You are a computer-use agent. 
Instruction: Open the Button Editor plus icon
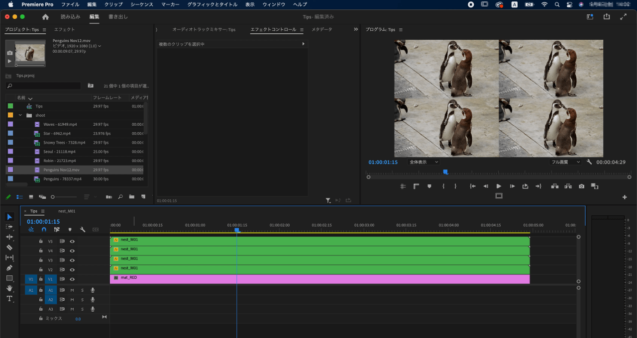coord(625,197)
